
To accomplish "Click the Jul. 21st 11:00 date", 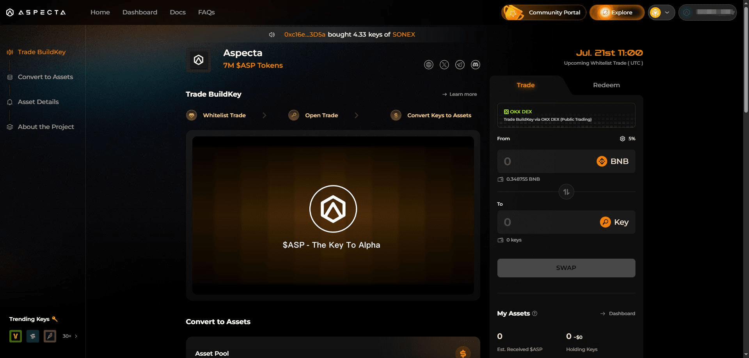I will tap(609, 53).
